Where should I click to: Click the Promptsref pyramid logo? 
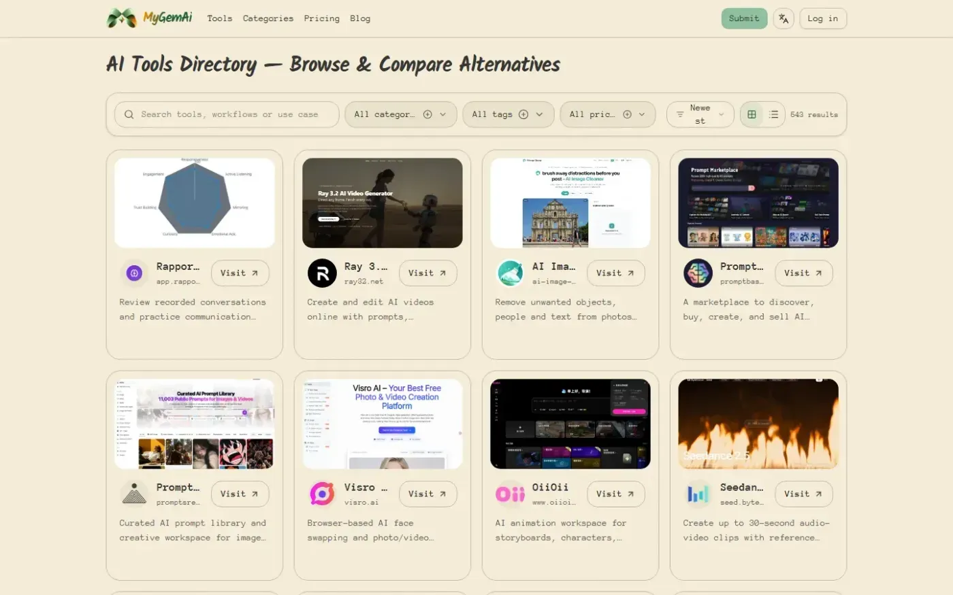134,494
